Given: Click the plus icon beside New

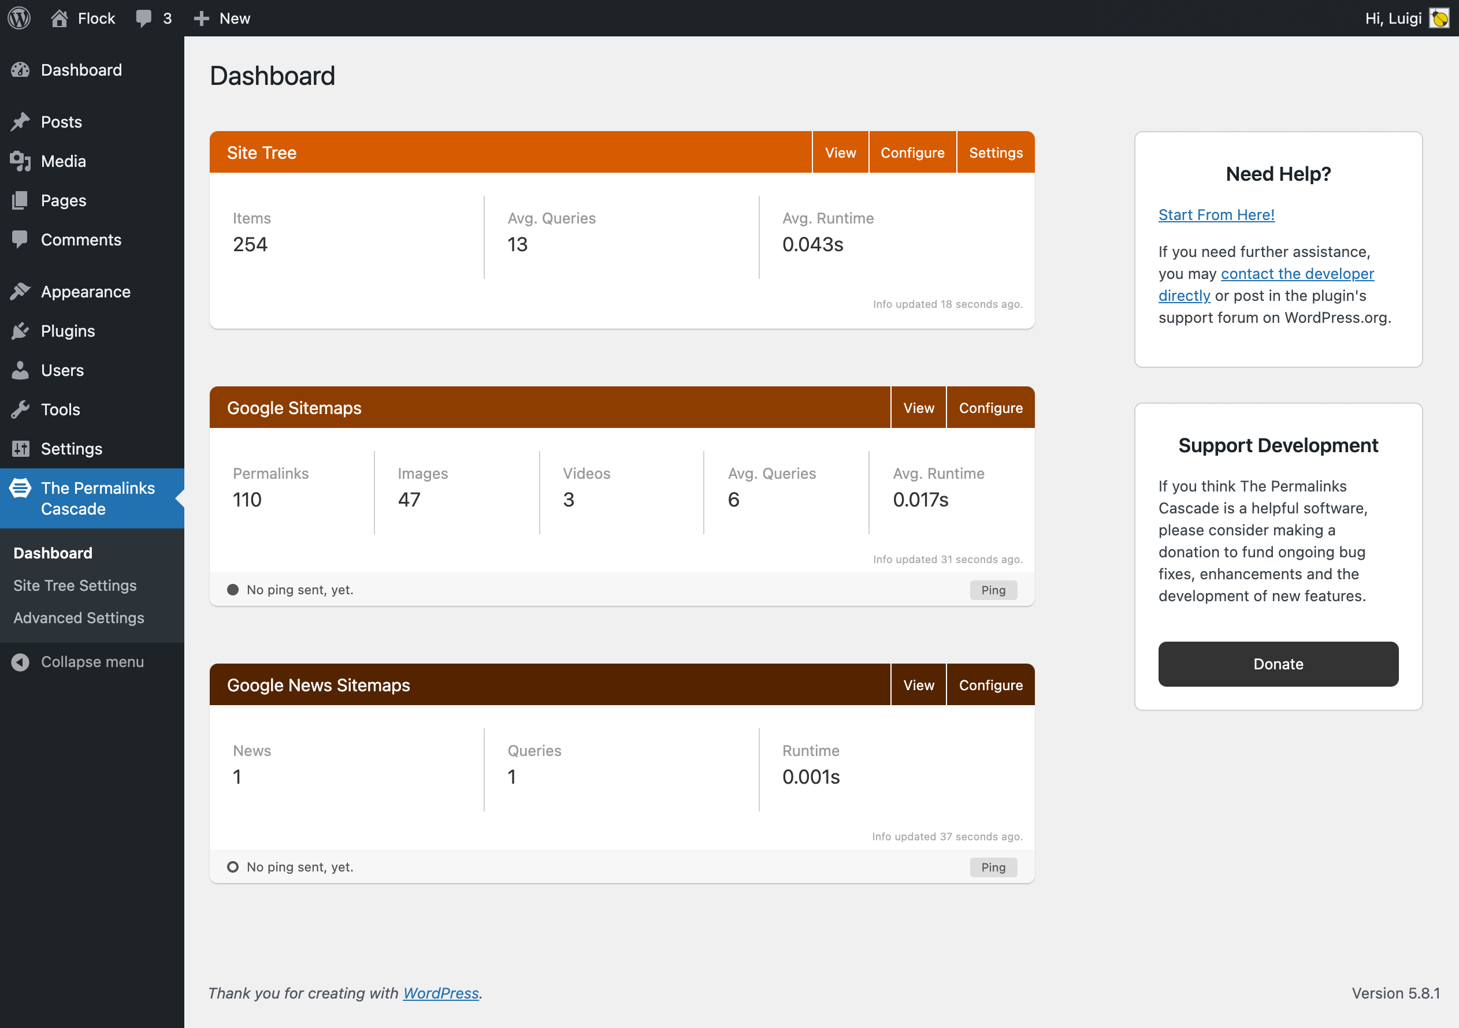Looking at the screenshot, I should 202,18.
